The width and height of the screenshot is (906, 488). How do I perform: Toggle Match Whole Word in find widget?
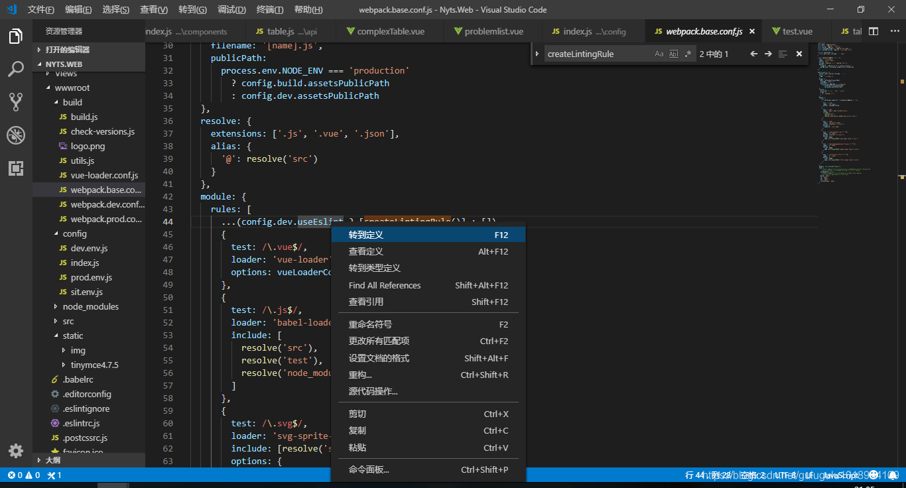(674, 54)
